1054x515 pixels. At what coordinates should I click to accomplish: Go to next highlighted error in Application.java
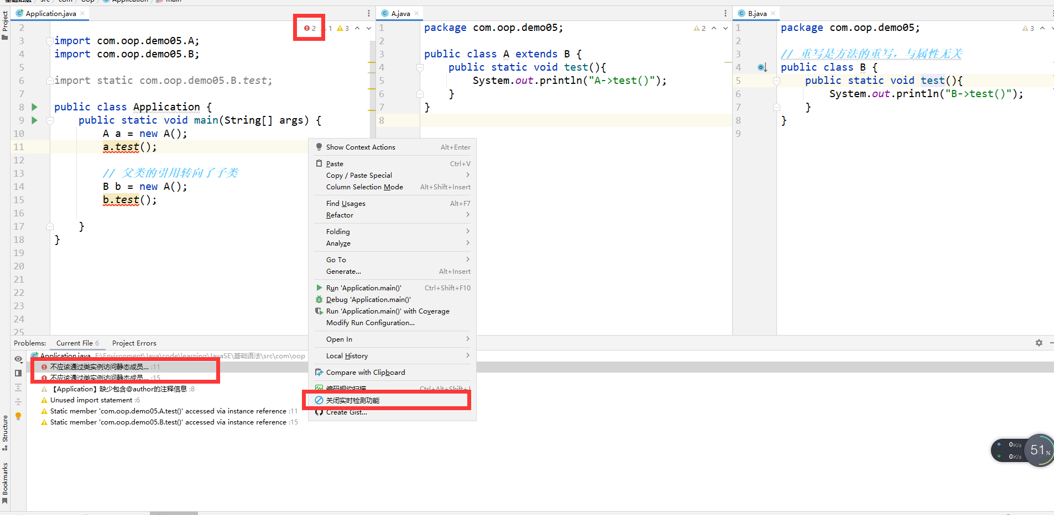click(x=369, y=28)
